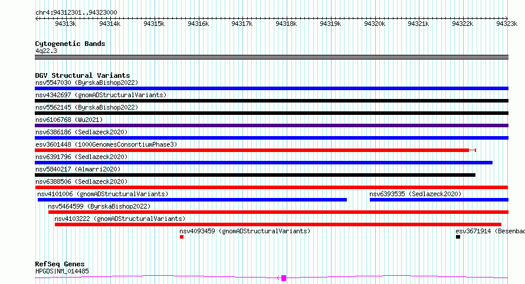Click the HPGDS gene strand arrow

278,278
